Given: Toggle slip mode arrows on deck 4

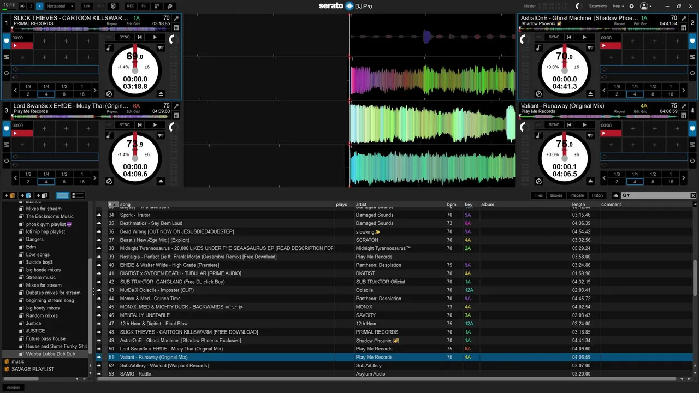Looking at the screenshot, I should (x=590, y=135).
